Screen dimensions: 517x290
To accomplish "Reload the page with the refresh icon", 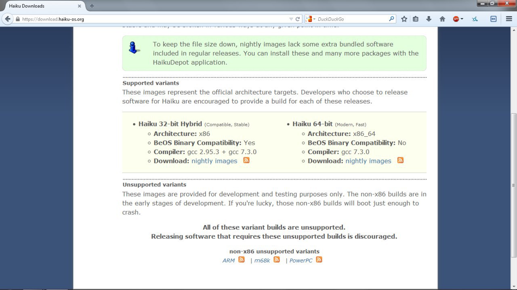I will click(298, 19).
